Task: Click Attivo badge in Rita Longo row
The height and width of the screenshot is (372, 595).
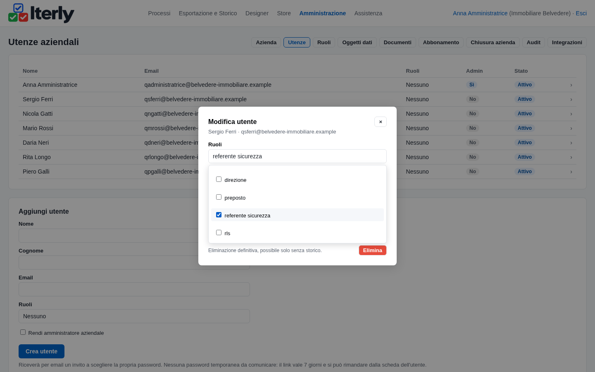Action: pyautogui.click(x=525, y=157)
